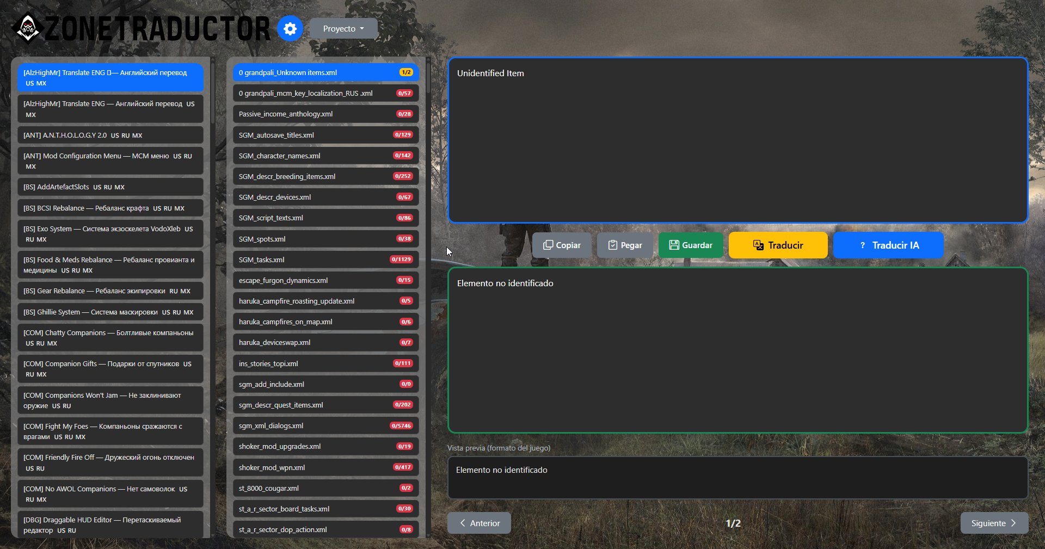Click the Copiar button with copy icon

point(562,245)
